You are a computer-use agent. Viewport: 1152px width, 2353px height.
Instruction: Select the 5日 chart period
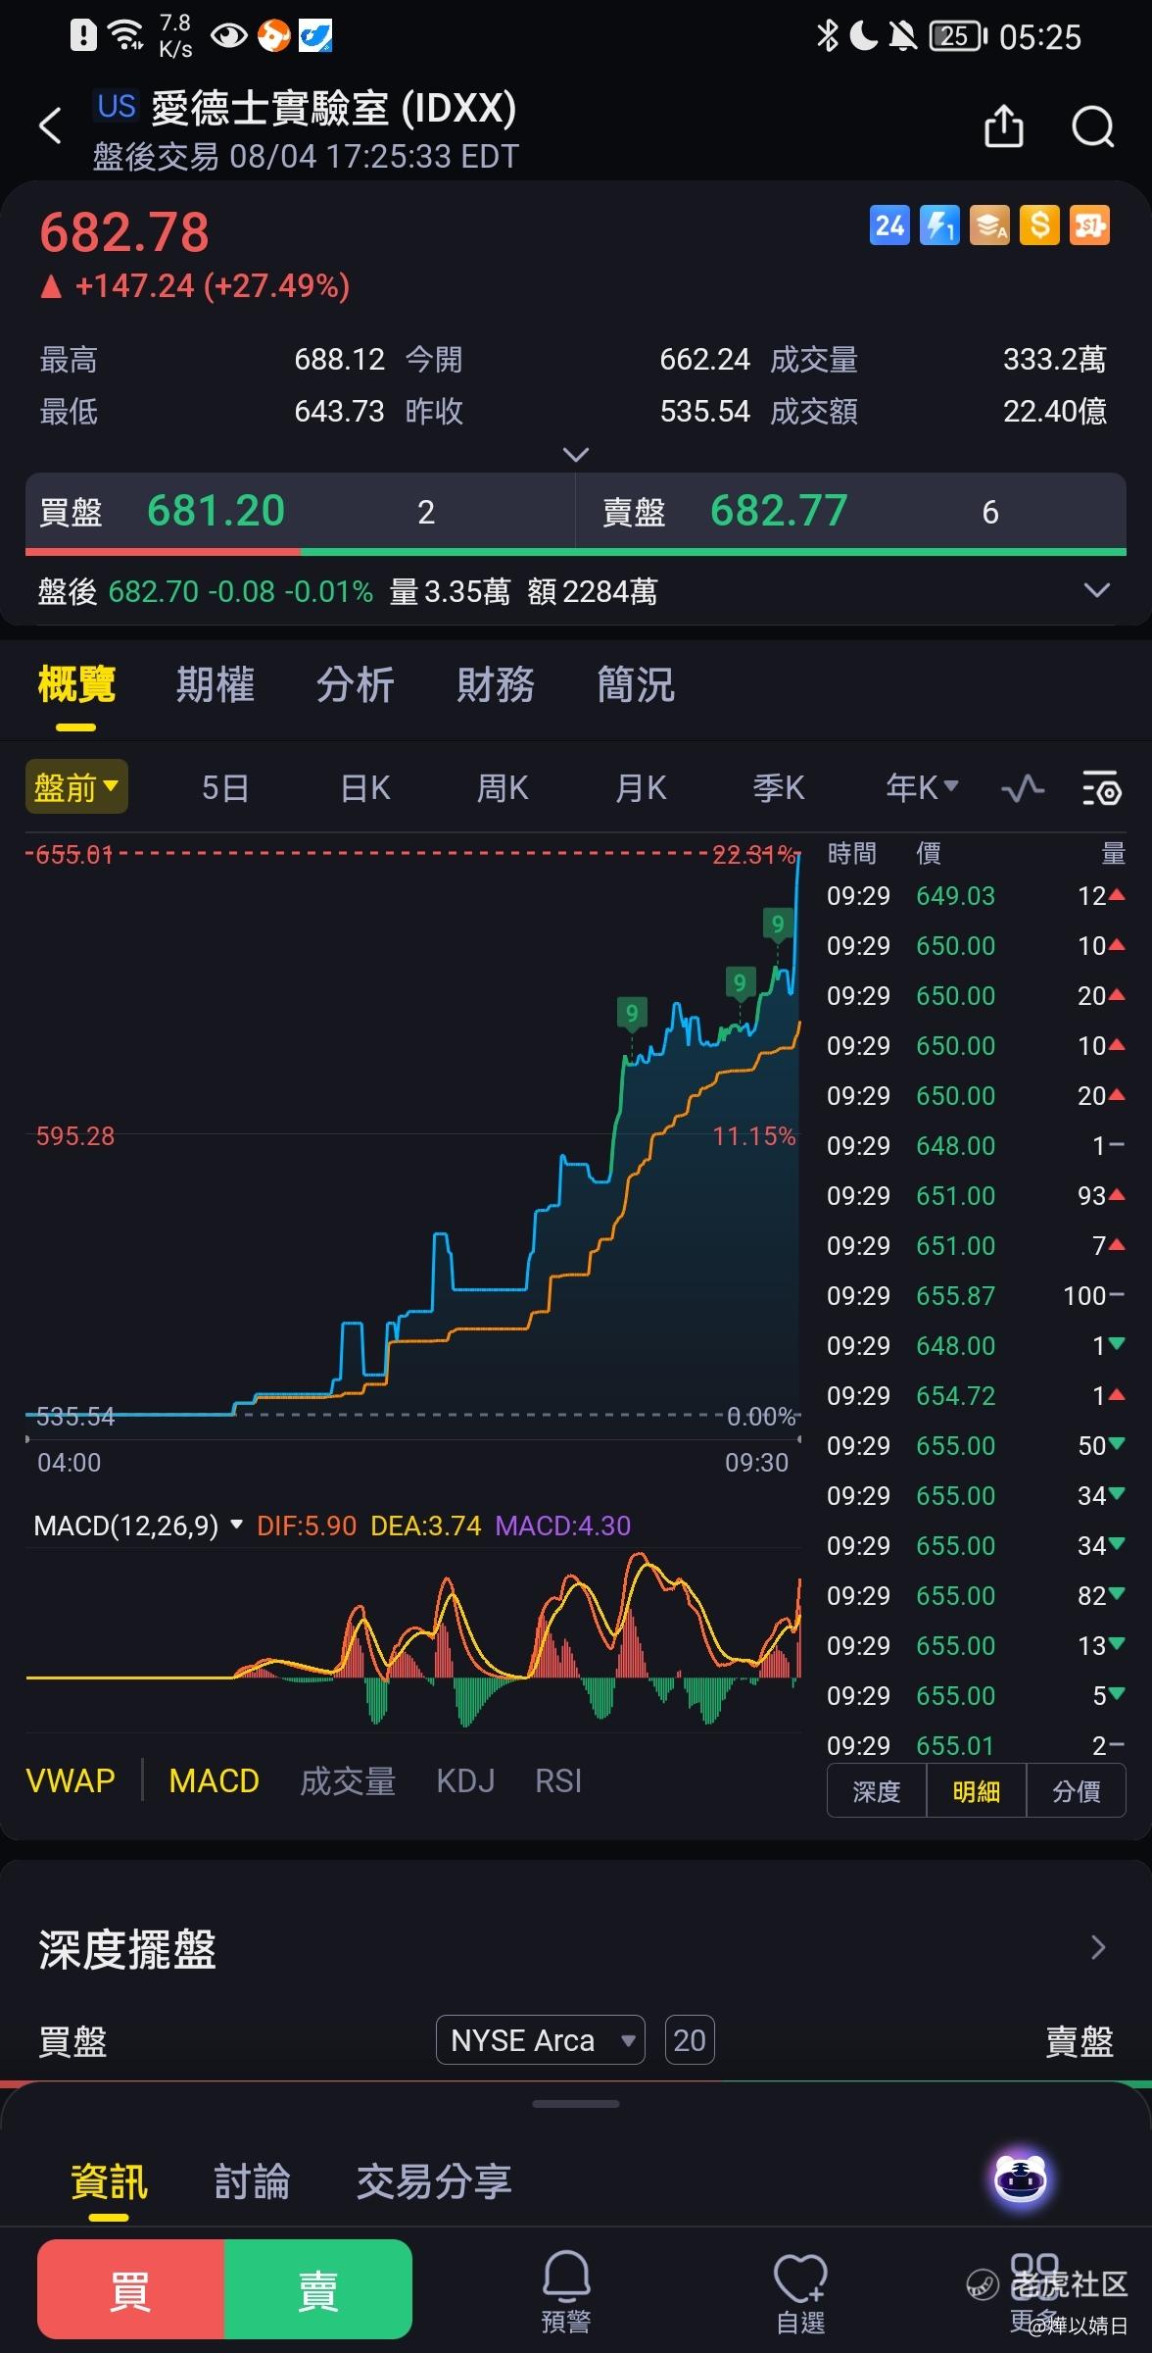pos(225,787)
